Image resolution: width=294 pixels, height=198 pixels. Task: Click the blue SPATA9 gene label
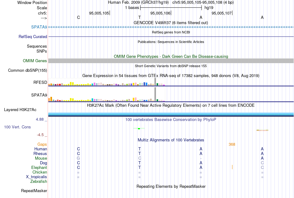point(39,27)
